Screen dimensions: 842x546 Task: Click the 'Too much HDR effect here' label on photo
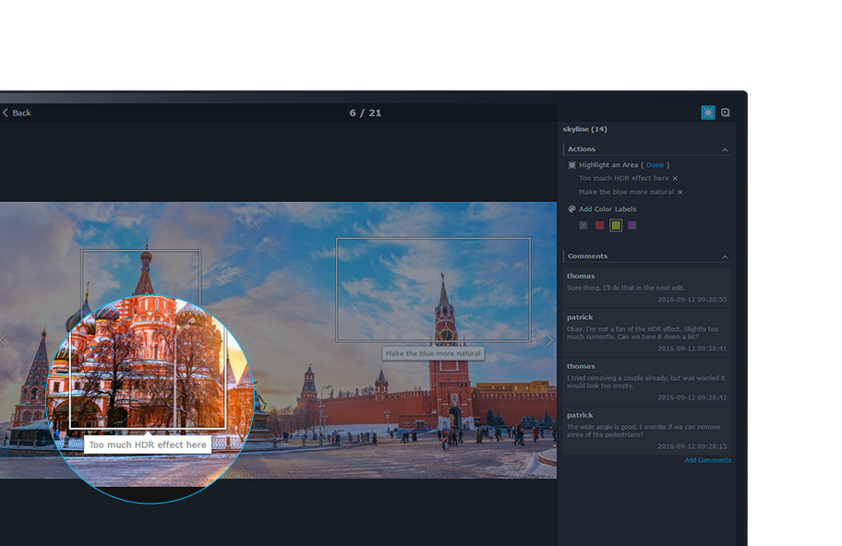[148, 445]
